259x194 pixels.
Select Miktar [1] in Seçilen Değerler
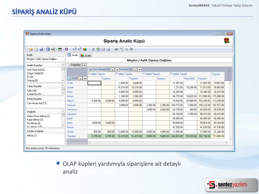coord(32,136)
